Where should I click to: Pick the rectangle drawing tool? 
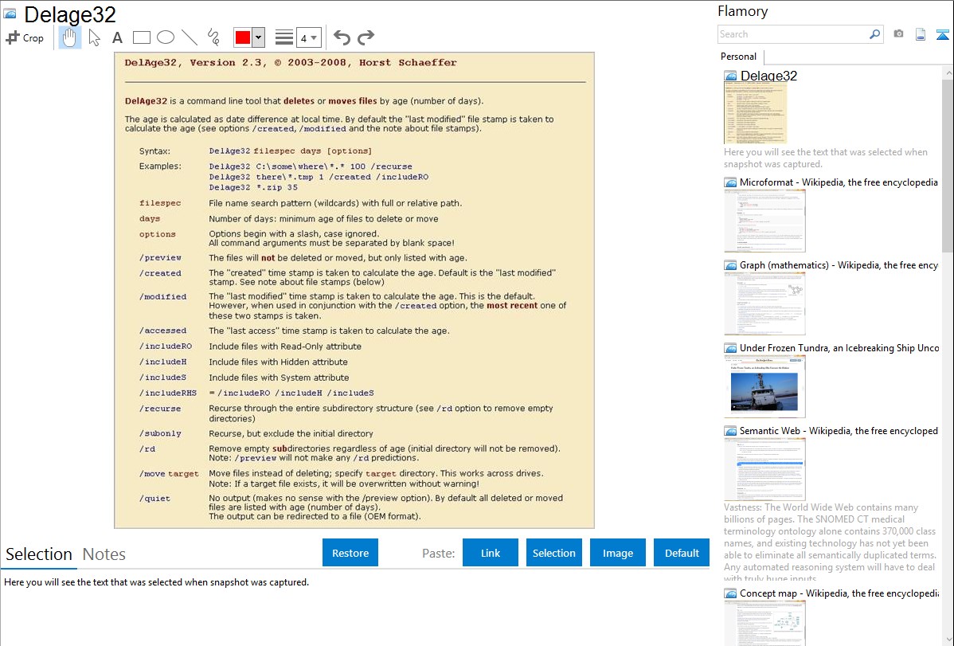(x=141, y=37)
